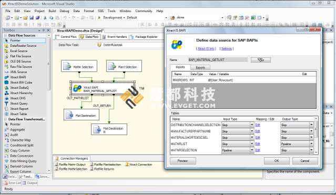
Task: Open Development configuration dropdown
Action: 124,17
